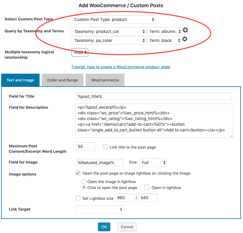Viewport: 243px width, 233px height.
Task: Open the WooCommerce product slider tutorial link
Action: [x=121, y=67]
